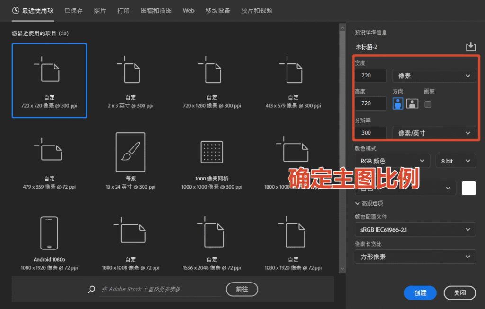Image resolution: width=485 pixels, height=309 pixels.
Task: Click the scrollbar up arrow
Action: tap(342, 28)
